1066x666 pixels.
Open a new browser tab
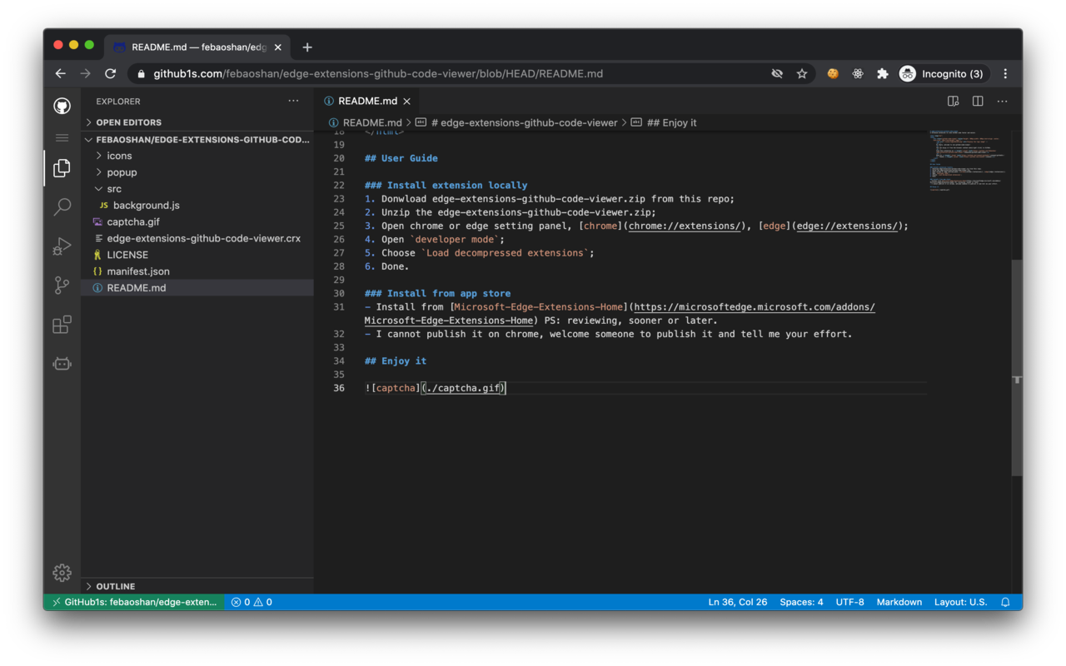point(307,47)
